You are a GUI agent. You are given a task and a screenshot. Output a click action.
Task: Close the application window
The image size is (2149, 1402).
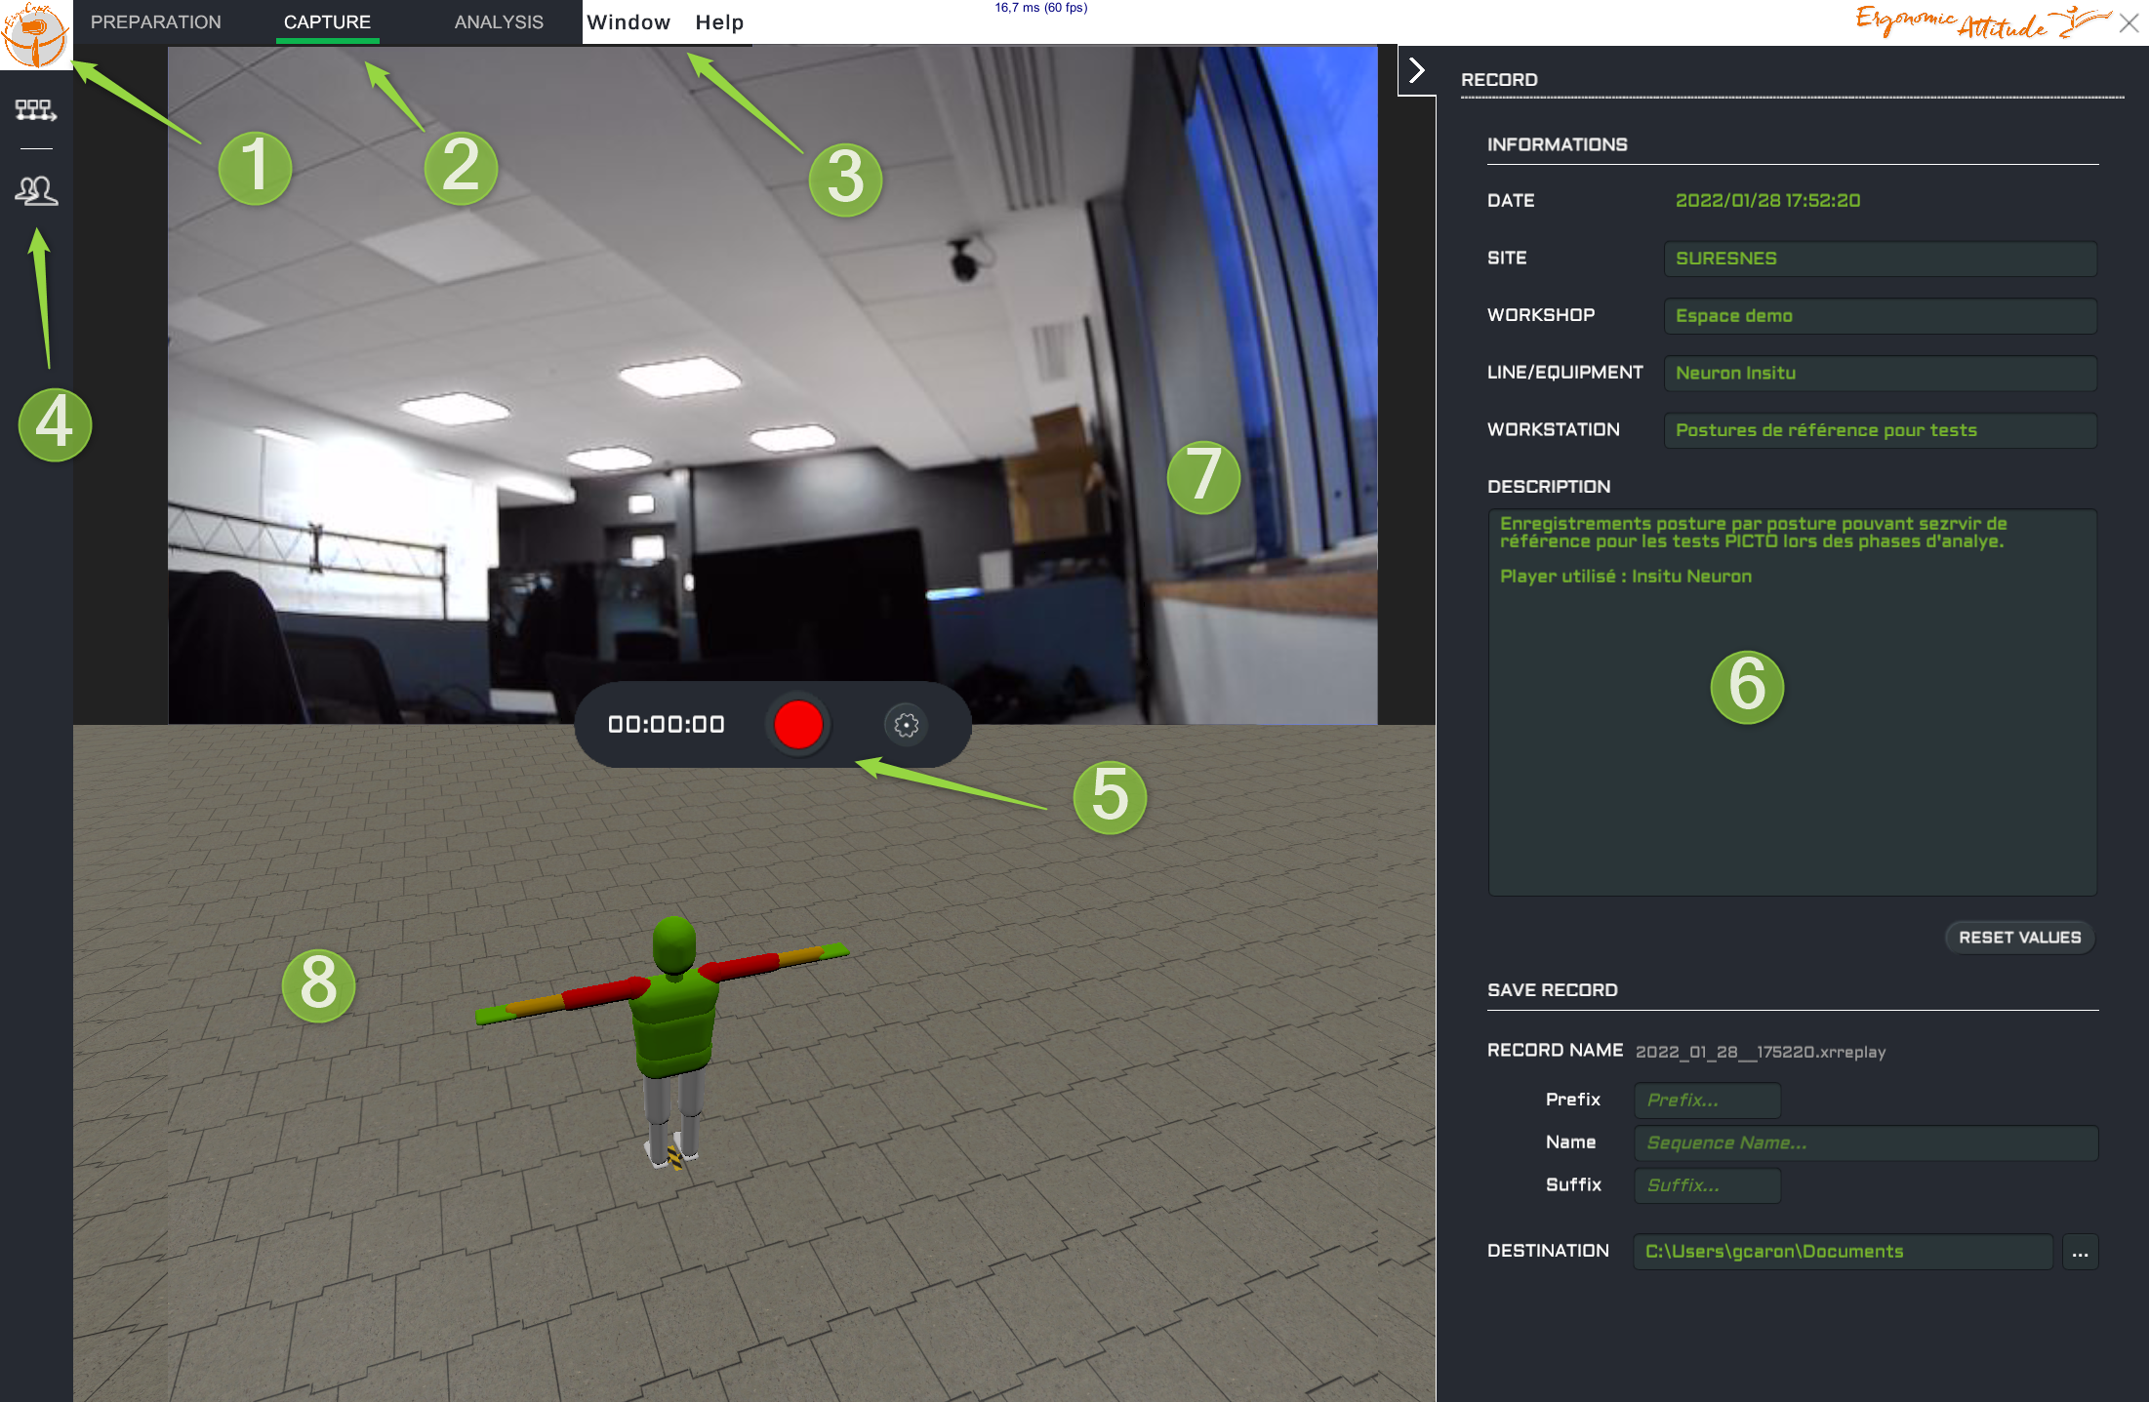2129,23
